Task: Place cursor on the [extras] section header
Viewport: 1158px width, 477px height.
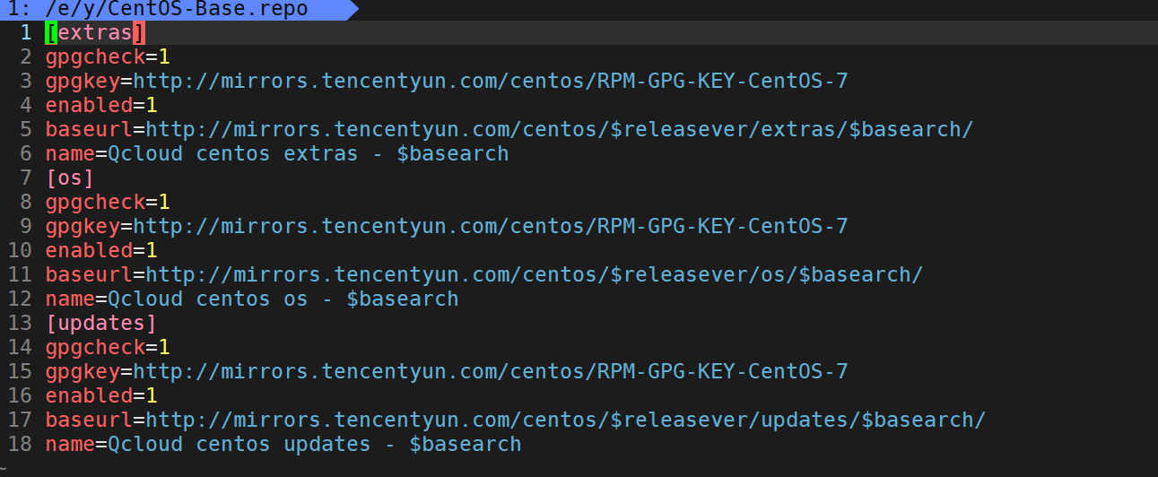Action: [x=95, y=33]
